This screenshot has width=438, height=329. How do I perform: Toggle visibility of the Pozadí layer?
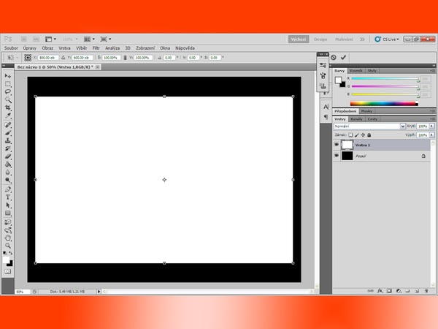[337, 156]
